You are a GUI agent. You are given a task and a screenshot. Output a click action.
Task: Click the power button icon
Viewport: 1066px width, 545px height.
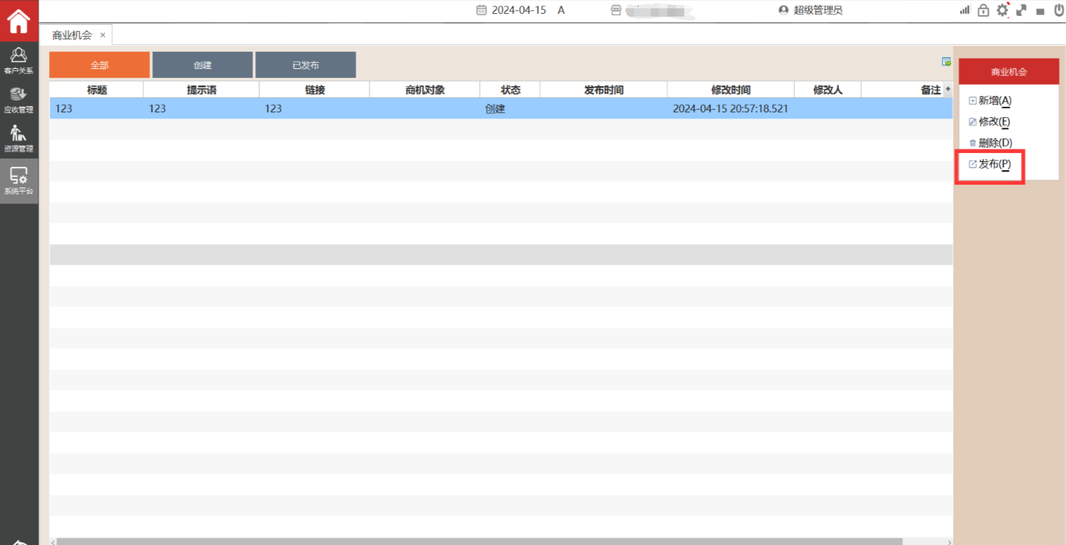[1058, 10]
